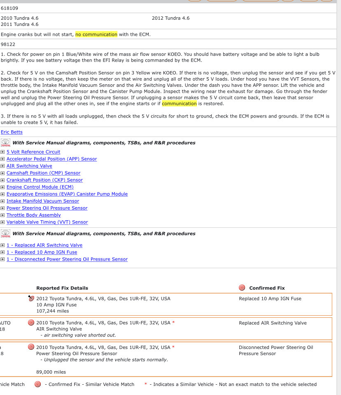Click 'Unplugged the sensor and the vehicle starts normally.'
This screenshot has width=341, height=395.
[106, 360]
